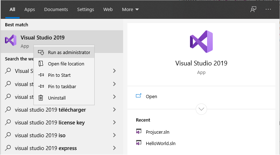Click the Open icon in right pane
280x155 pixels.
[139, 96]
